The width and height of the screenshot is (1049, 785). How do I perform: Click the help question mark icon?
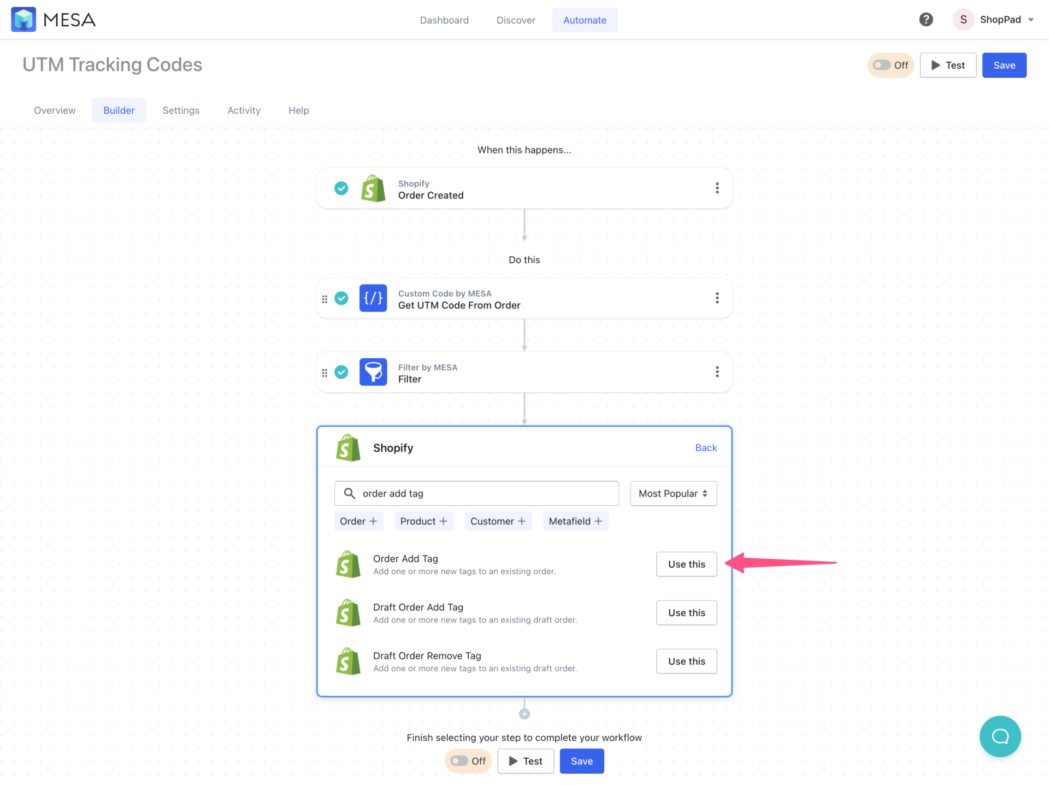click(x=926, y=19)
